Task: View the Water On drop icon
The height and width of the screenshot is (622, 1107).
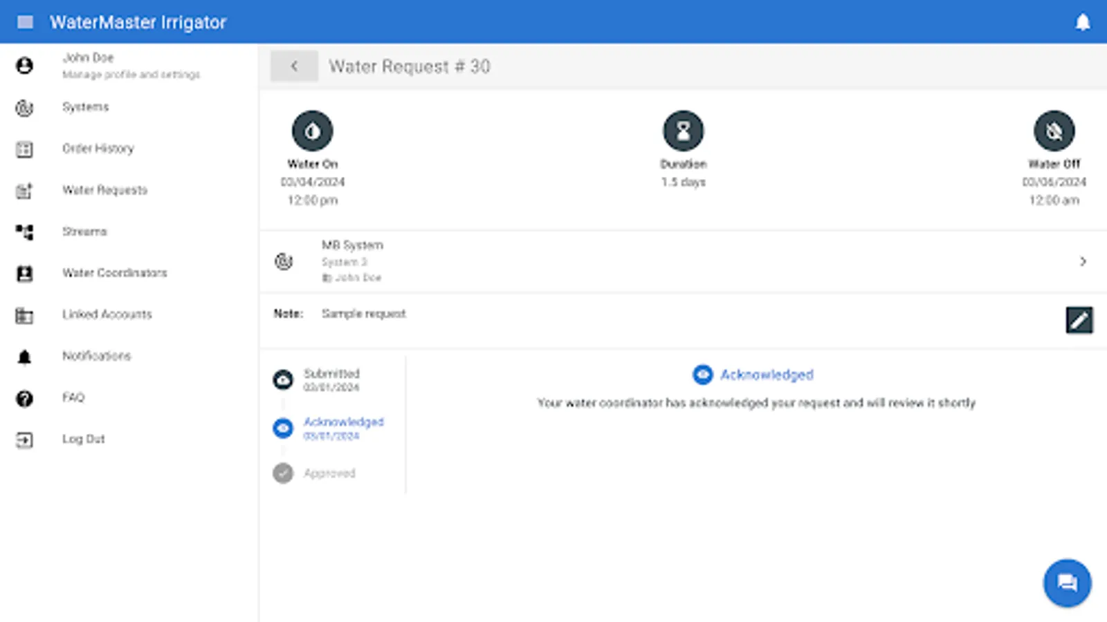Action: click(313, 130)
